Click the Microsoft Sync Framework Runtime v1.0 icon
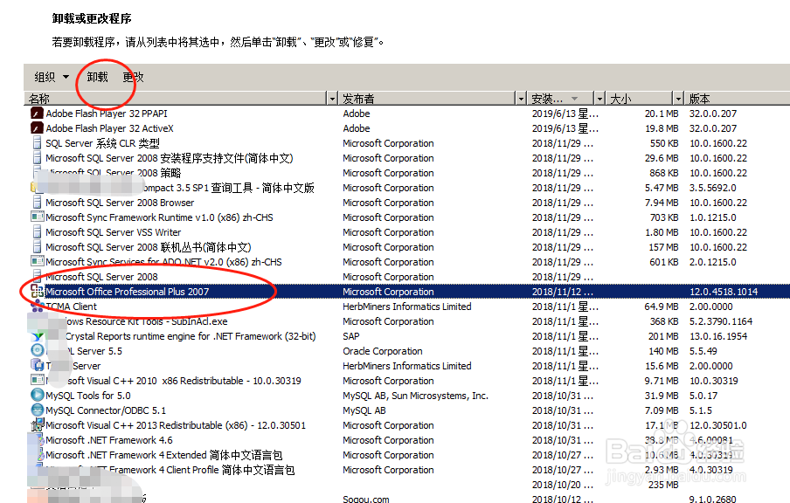 [38, 217]
